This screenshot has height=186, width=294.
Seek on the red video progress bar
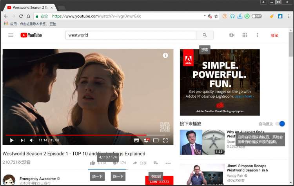[x=88, y=135]
